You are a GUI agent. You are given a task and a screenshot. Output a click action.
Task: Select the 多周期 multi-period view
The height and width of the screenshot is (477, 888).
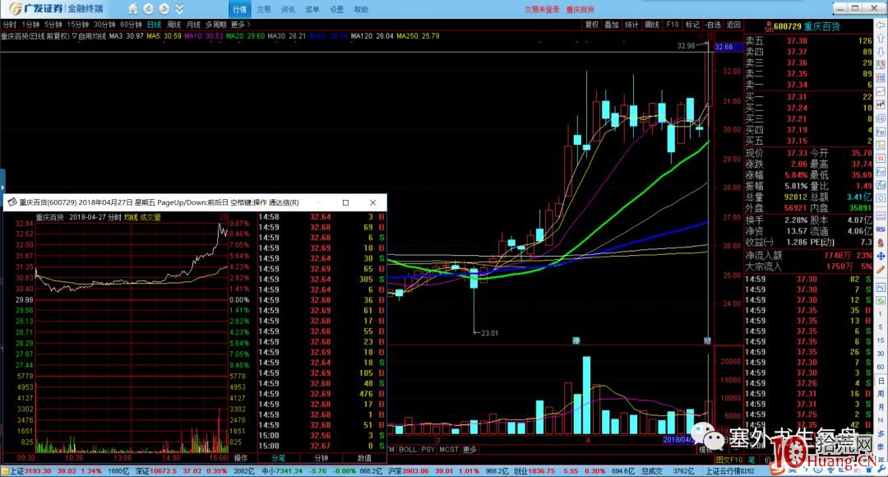coord(215,25)
